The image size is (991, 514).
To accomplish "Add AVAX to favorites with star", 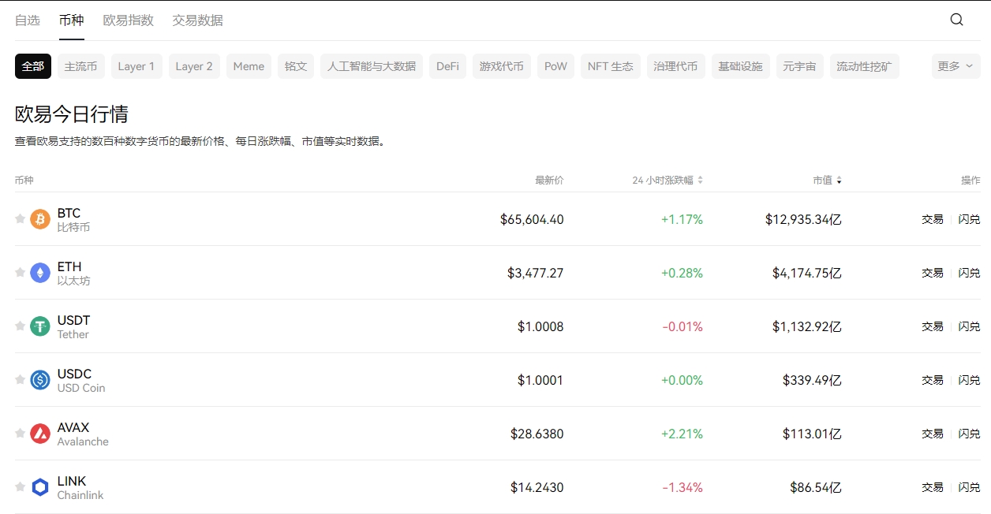I will [x=21, y=434].
